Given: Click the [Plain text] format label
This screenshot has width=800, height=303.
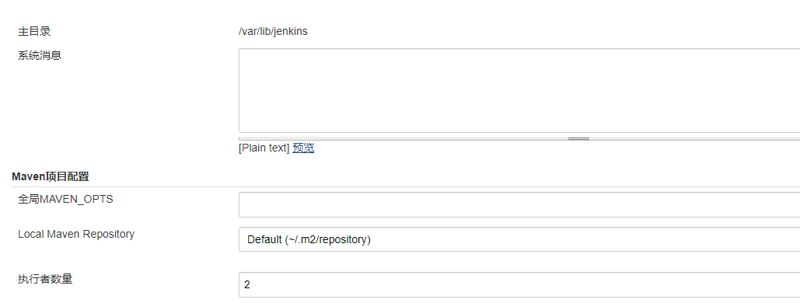Looking at the screenshot, I should (264, 148).
